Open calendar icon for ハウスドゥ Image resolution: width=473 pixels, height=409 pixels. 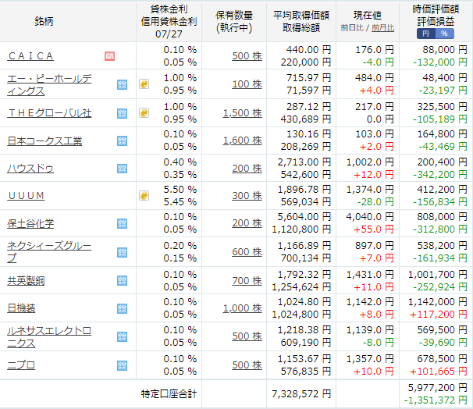pos(122,169)
